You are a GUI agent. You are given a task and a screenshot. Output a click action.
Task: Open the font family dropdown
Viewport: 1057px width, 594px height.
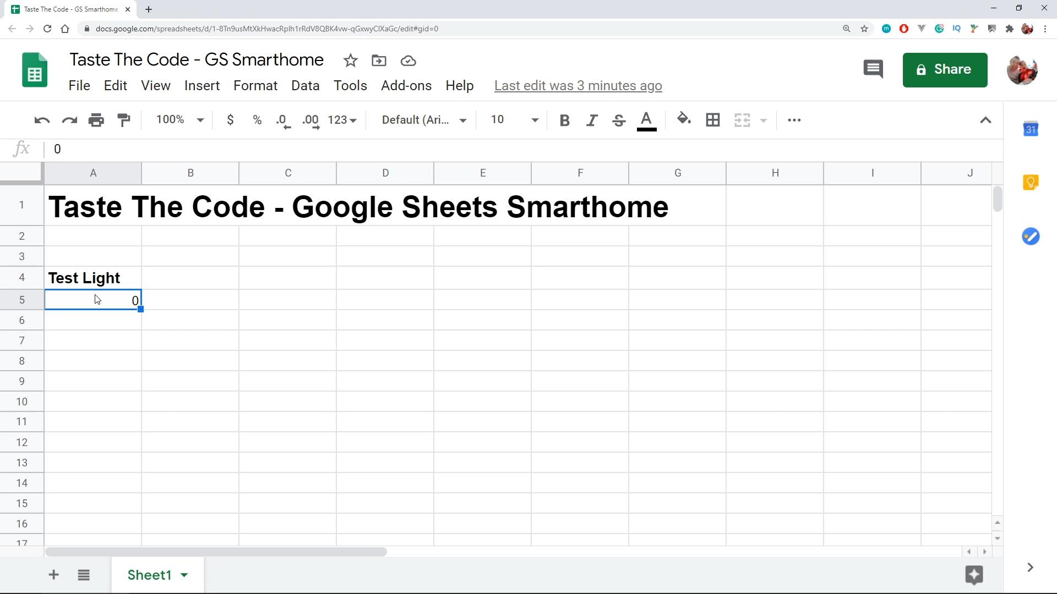point(424,120)
